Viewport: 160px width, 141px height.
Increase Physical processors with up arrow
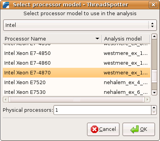pyautogui.click(x=154, y=108)
